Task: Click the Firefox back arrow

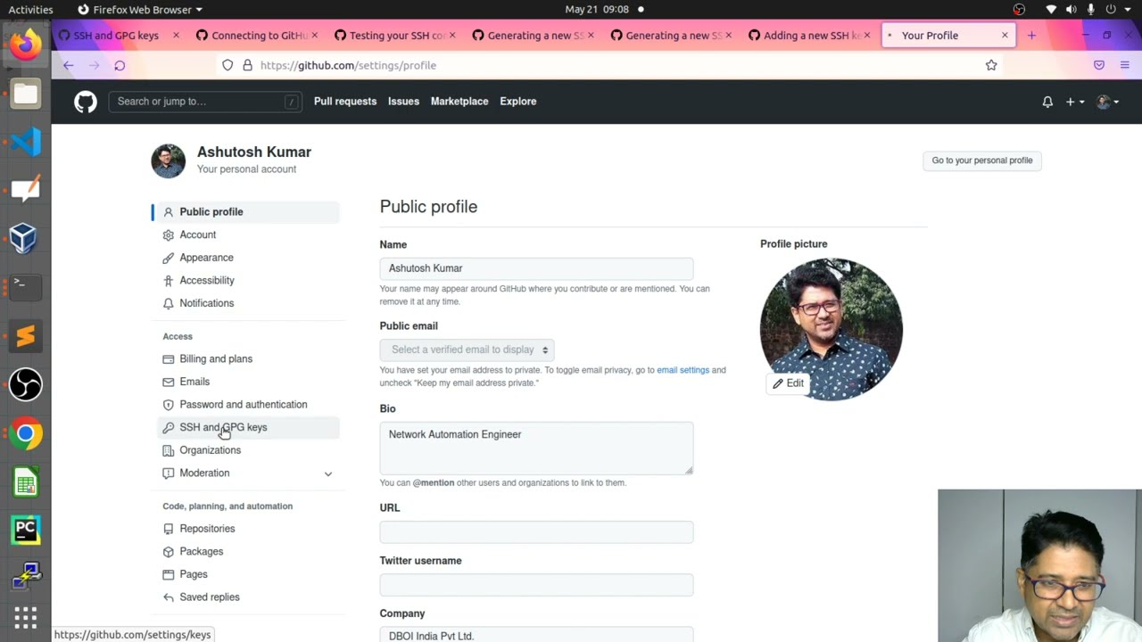Action: pos(69,65)
